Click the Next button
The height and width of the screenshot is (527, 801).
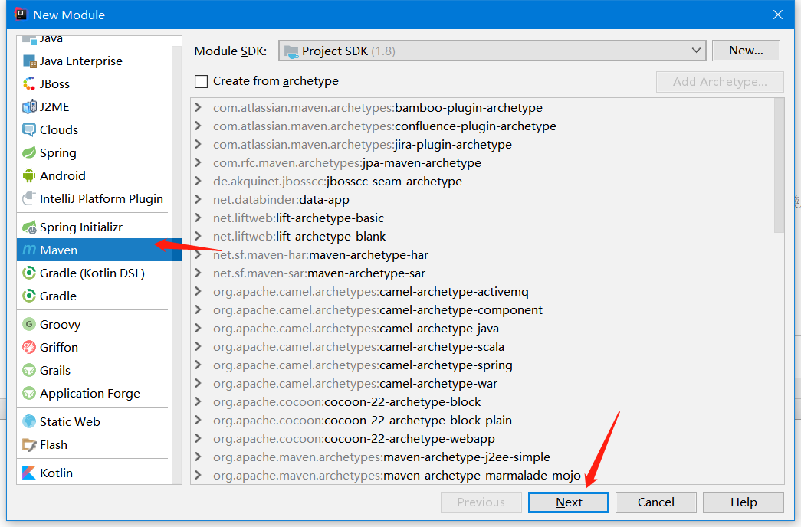click(x=569, y=502)
